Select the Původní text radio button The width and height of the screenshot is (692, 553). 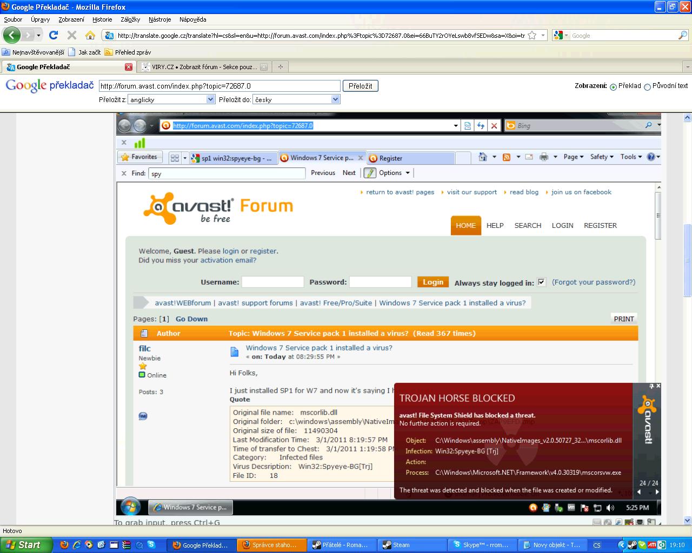pyautogui.click(x=647, y=86)
